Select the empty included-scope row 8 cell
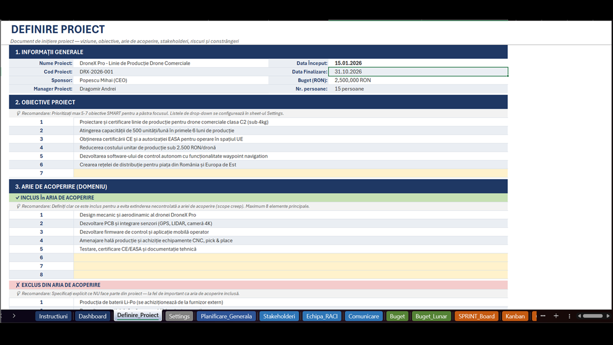This screenshot has height=345, width=613. coord(291,275)
